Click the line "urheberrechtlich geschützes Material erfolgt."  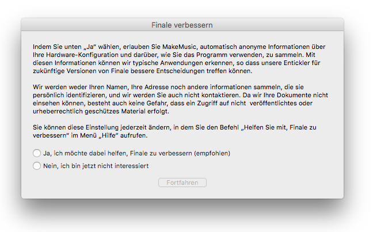click(101, 112)
